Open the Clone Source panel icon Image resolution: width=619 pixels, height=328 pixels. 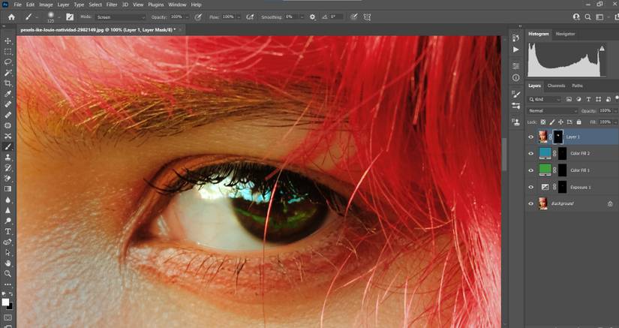point(515,122)
